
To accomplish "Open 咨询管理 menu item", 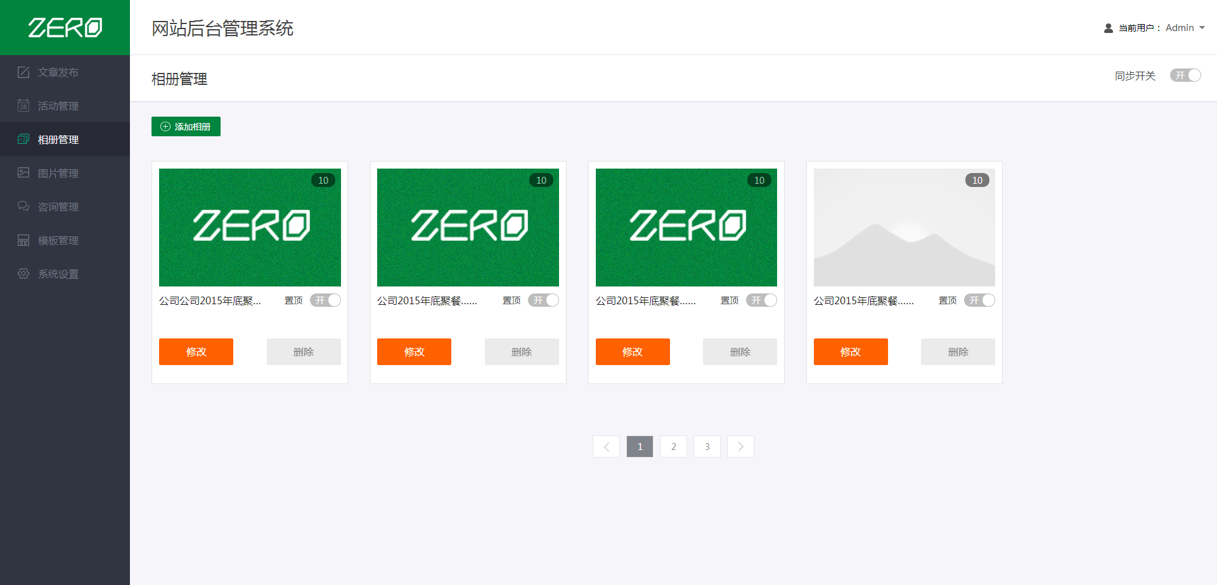I will [x=65, y=207].
